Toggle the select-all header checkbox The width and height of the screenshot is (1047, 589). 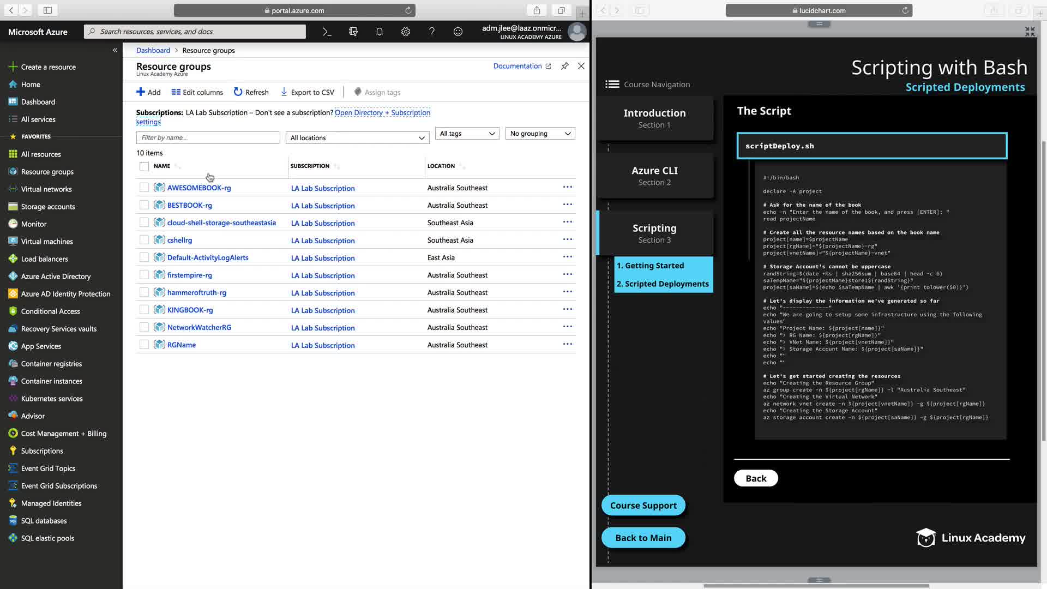coord(144,166)
